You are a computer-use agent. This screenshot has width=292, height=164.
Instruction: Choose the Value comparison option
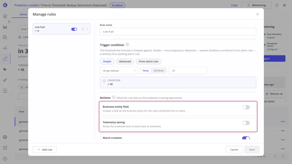(x=146, y=71)
